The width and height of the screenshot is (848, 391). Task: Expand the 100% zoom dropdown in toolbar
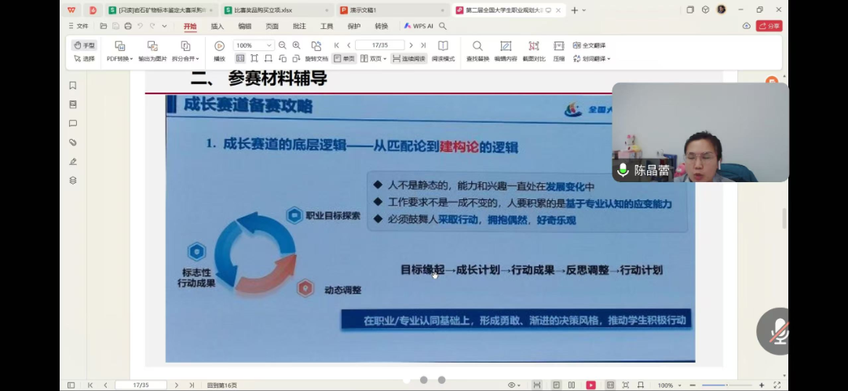click(x=269, y=46)
